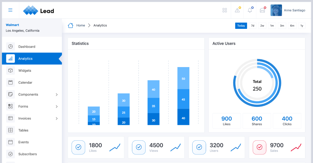Click Anne Santiago's profile photo

coord(276,10)
